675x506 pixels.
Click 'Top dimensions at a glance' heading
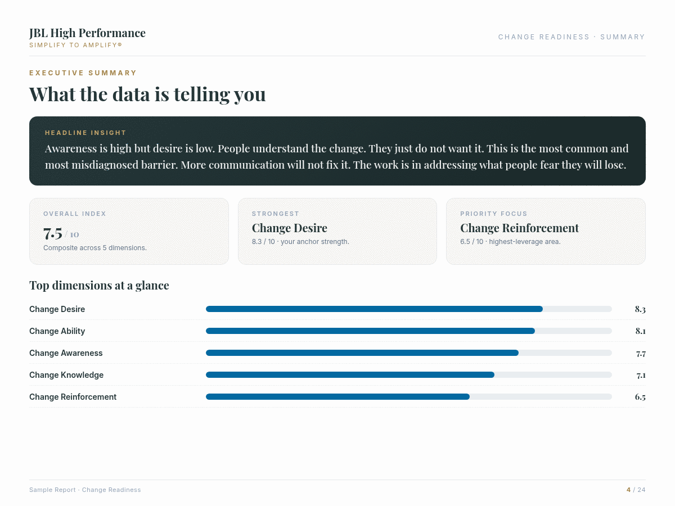[x=99, y=286]
